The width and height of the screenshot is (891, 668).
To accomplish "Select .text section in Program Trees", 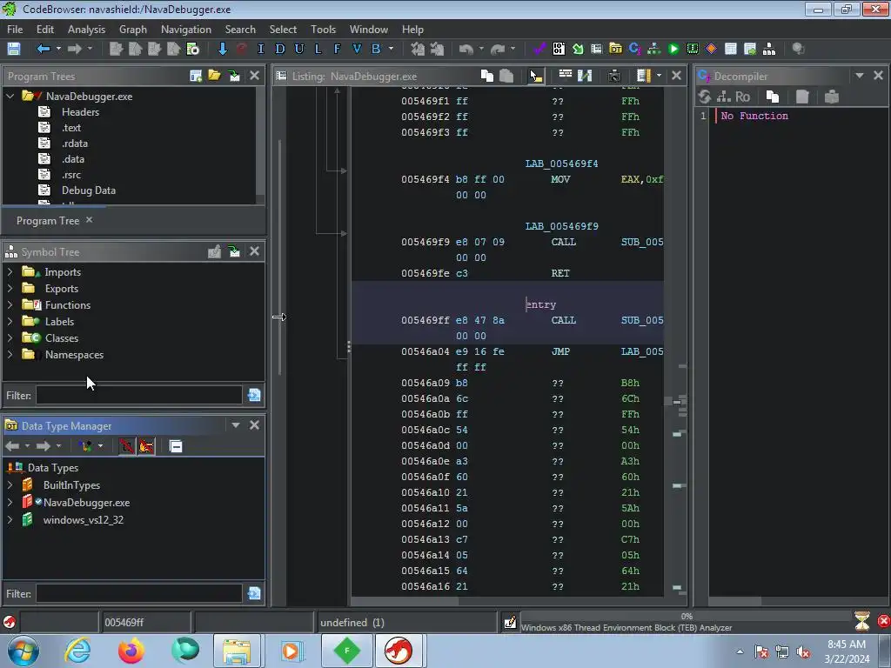I will [71, 128].
